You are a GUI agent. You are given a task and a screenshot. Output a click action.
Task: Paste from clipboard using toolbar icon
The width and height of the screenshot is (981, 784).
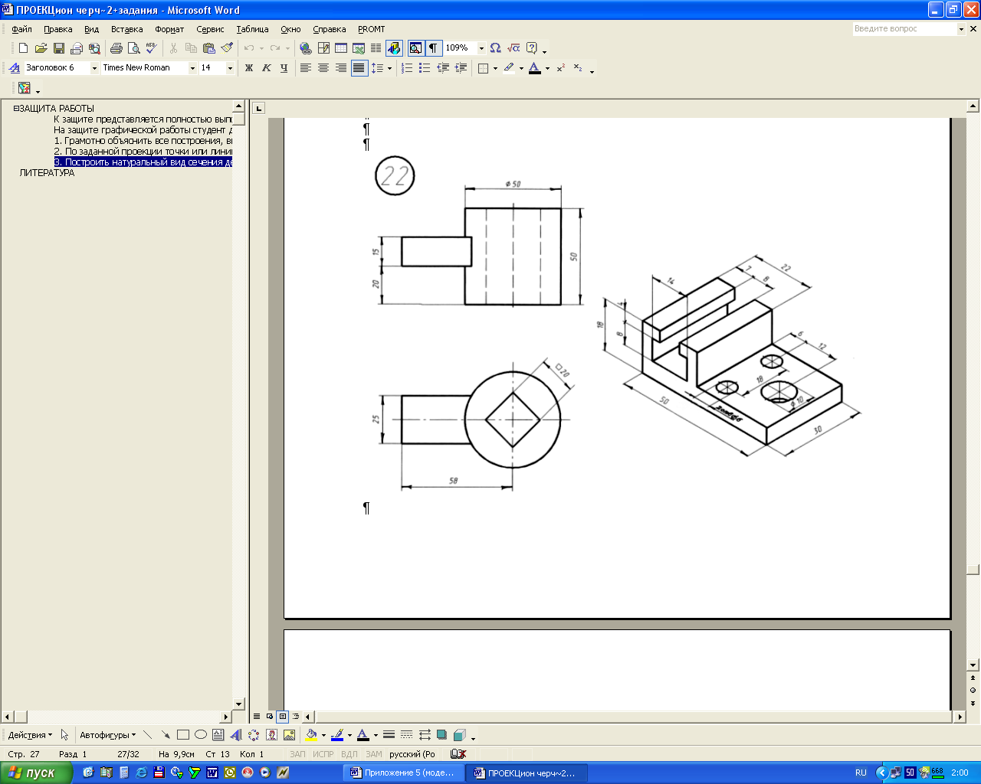click(208, 48)
